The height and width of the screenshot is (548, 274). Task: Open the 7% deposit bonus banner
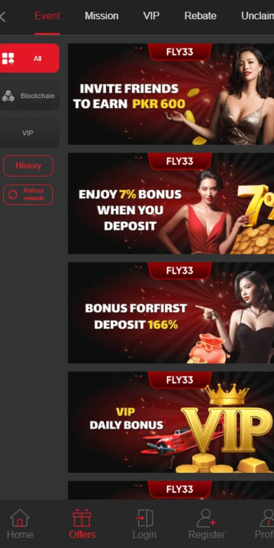tap(171, 203)
